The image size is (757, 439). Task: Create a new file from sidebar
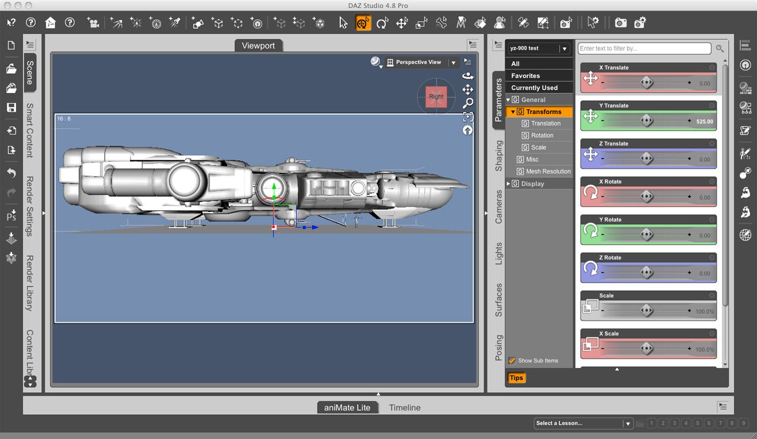[x=11, y=46]
